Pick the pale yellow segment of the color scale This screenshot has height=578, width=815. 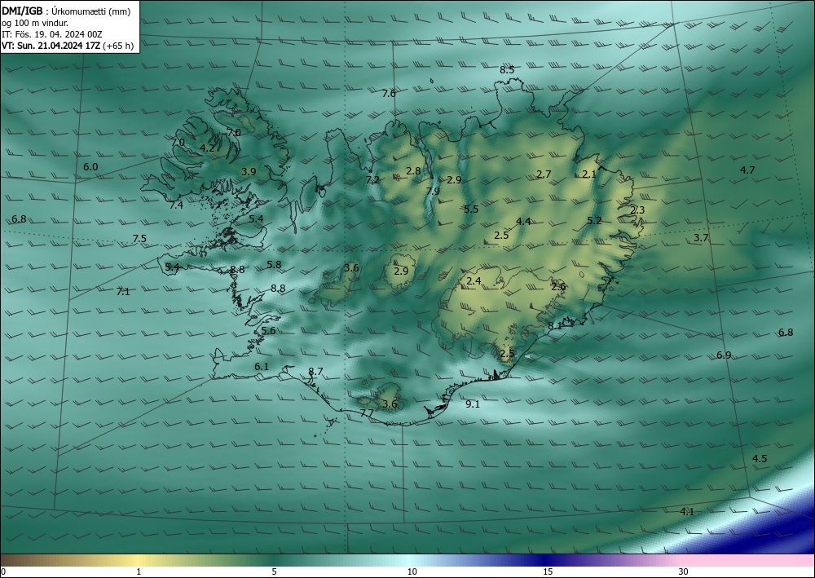pos(136,560)
